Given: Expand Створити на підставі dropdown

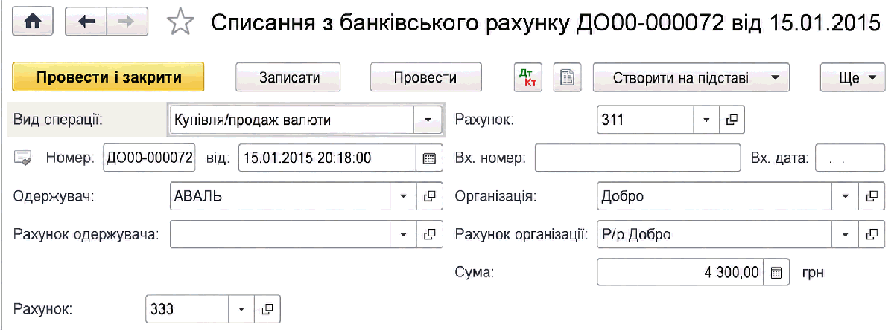Looking at the screenshot, I should point(775,78).
